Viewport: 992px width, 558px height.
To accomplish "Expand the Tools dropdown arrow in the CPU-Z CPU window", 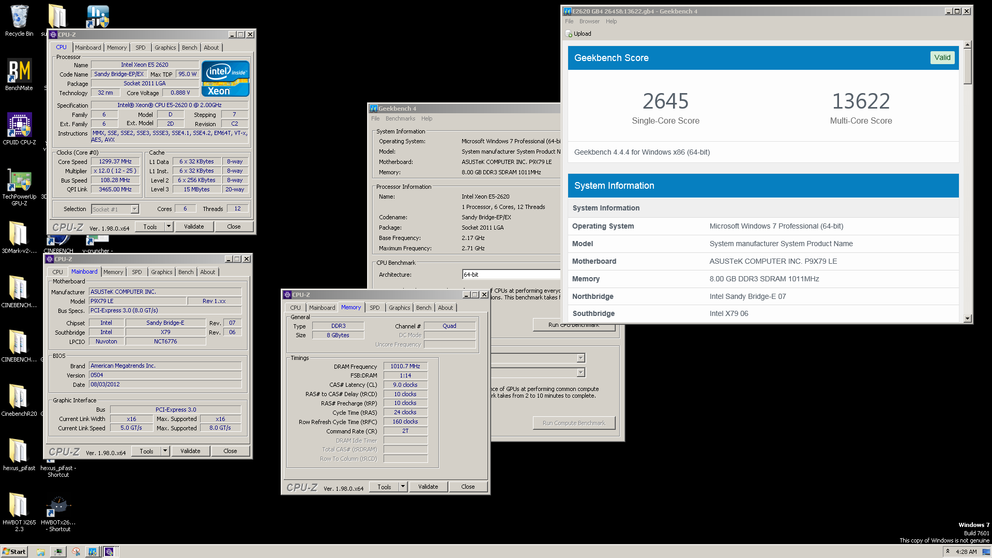I will coord(169,227).
